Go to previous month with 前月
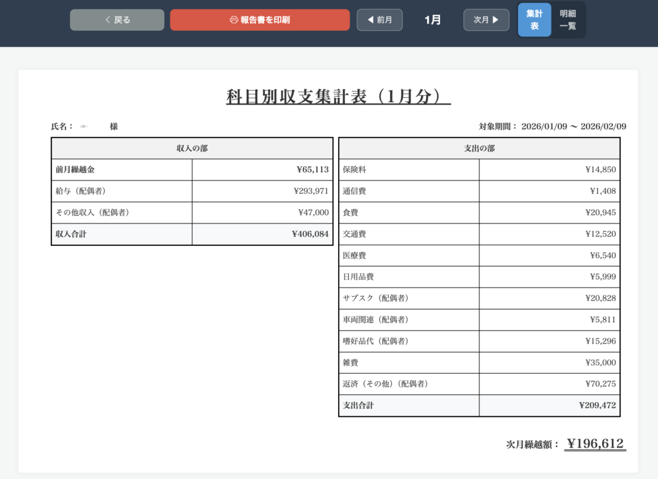The width and height of the screenshot is (658, 479). pyautogui.click(x=380, y=20)
